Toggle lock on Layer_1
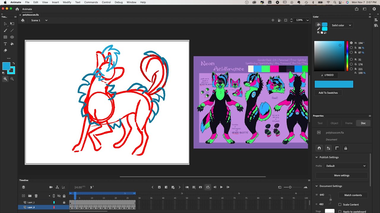The height and width of the screenshot is (213, 380). pyautogui.click(x=64, y=202)
